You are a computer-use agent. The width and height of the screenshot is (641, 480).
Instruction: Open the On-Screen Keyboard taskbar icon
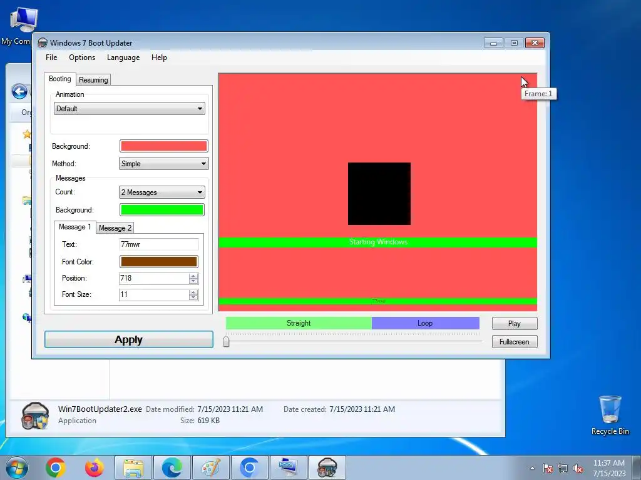288,467
